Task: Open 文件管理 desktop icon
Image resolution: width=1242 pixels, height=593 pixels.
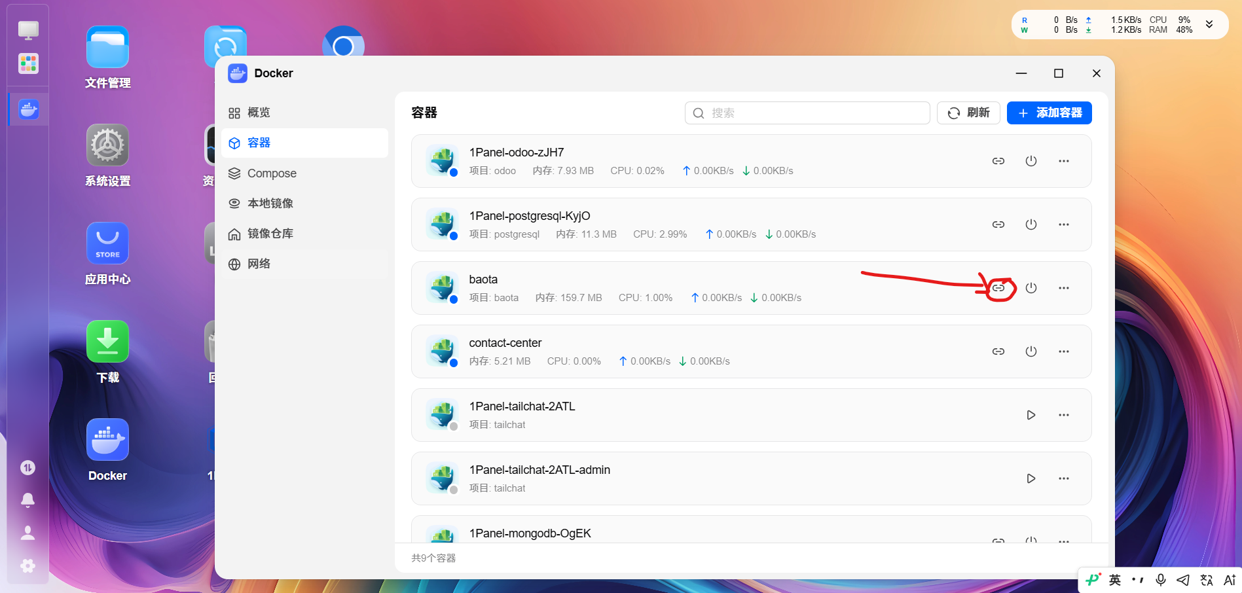Action: pyautogui.click(x=107, y=58)
